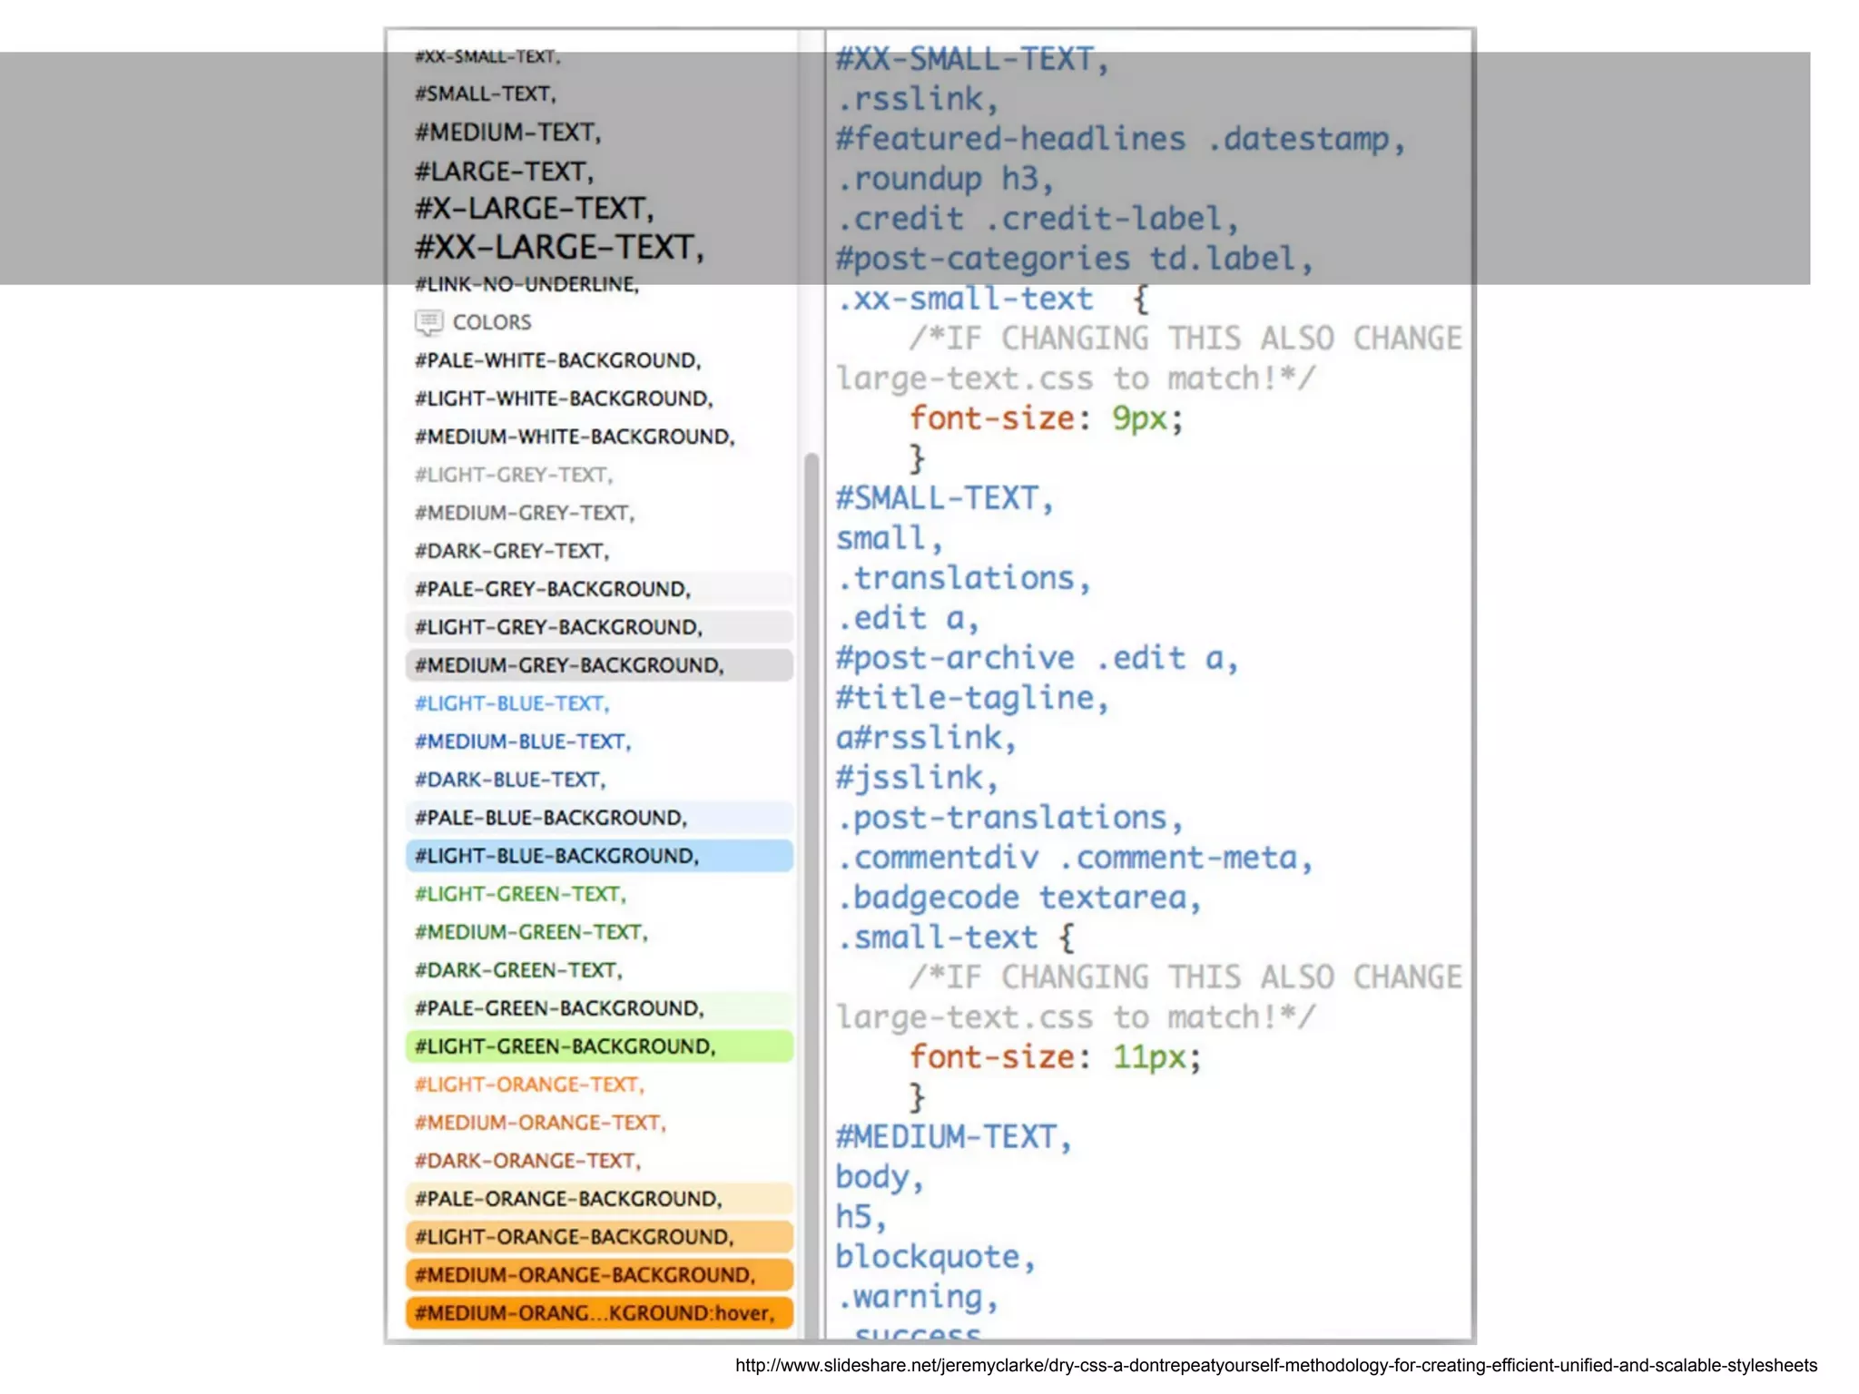The width and height of the screenshot is (1859, 1394).
Task: Select #LIGHT-BLUE-BACKGROUND row
Action: [x=599, y=856]
